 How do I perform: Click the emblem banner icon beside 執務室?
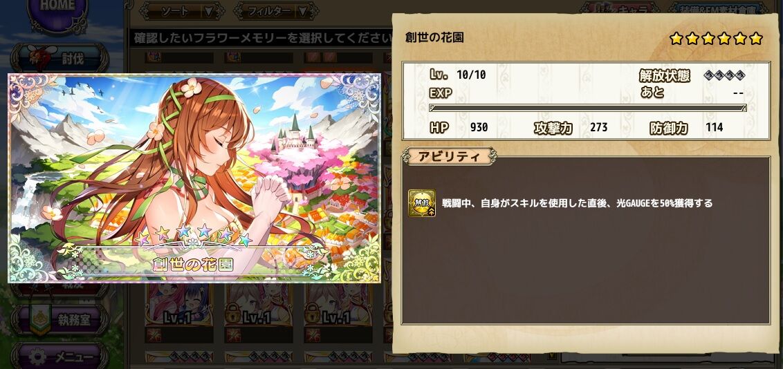[x=41, y=319]
